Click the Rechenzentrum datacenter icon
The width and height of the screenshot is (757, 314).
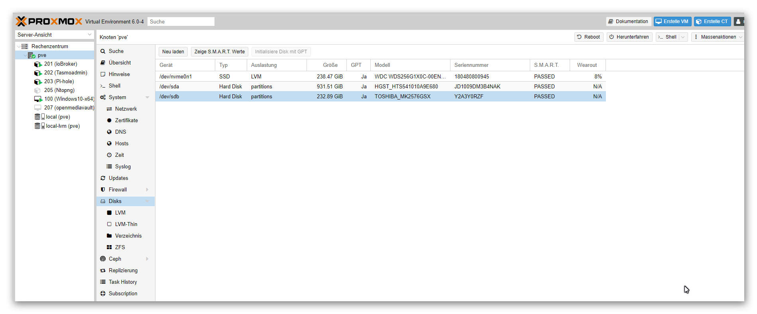(25, 47)
